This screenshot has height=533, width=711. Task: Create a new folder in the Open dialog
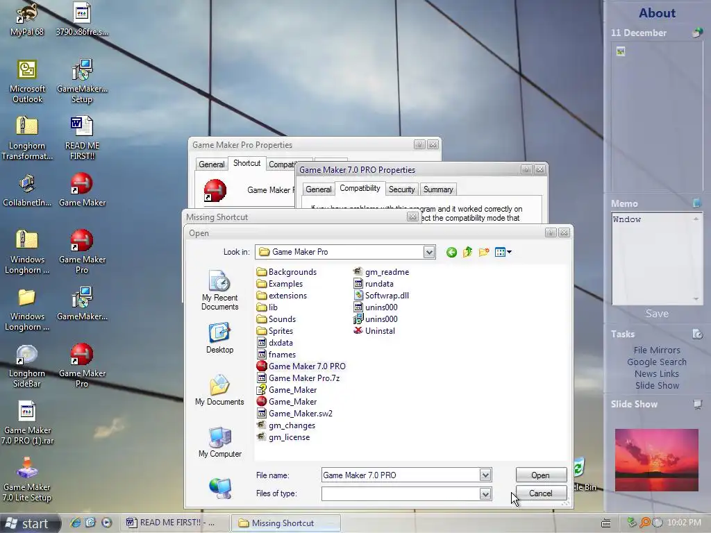[x=484, y=252]
